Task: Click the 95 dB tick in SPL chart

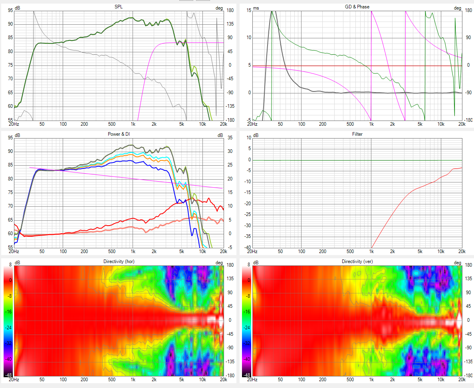Action: (x=10, y=10)
